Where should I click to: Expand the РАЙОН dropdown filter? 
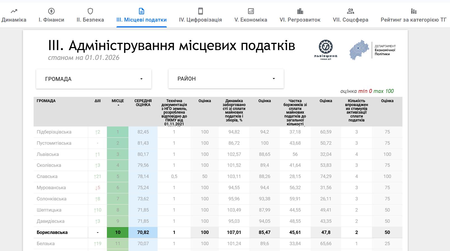(226, 79)
